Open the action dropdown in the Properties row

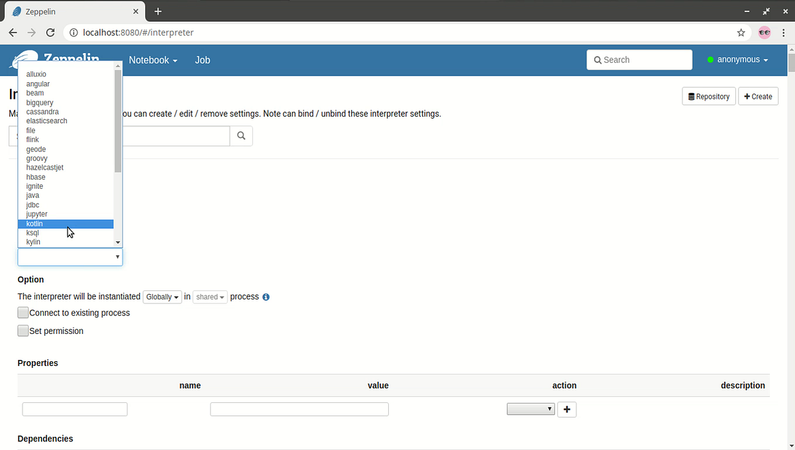(530, 409)
